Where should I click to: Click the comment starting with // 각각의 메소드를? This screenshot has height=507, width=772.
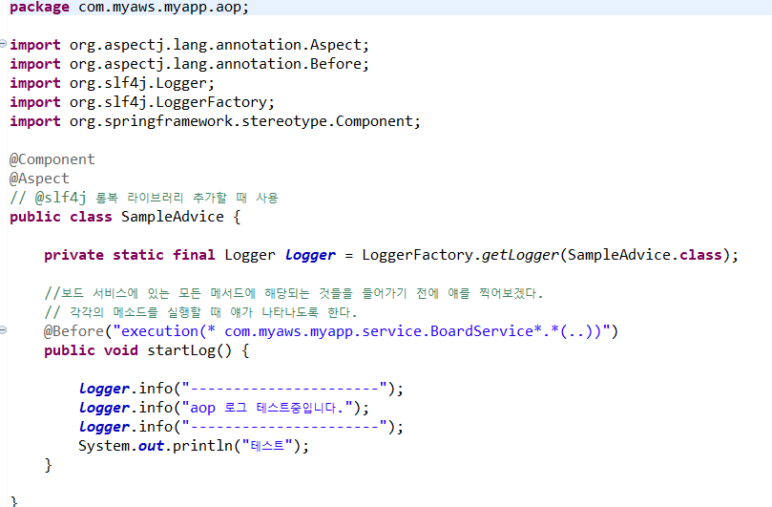tap(200, 312)
